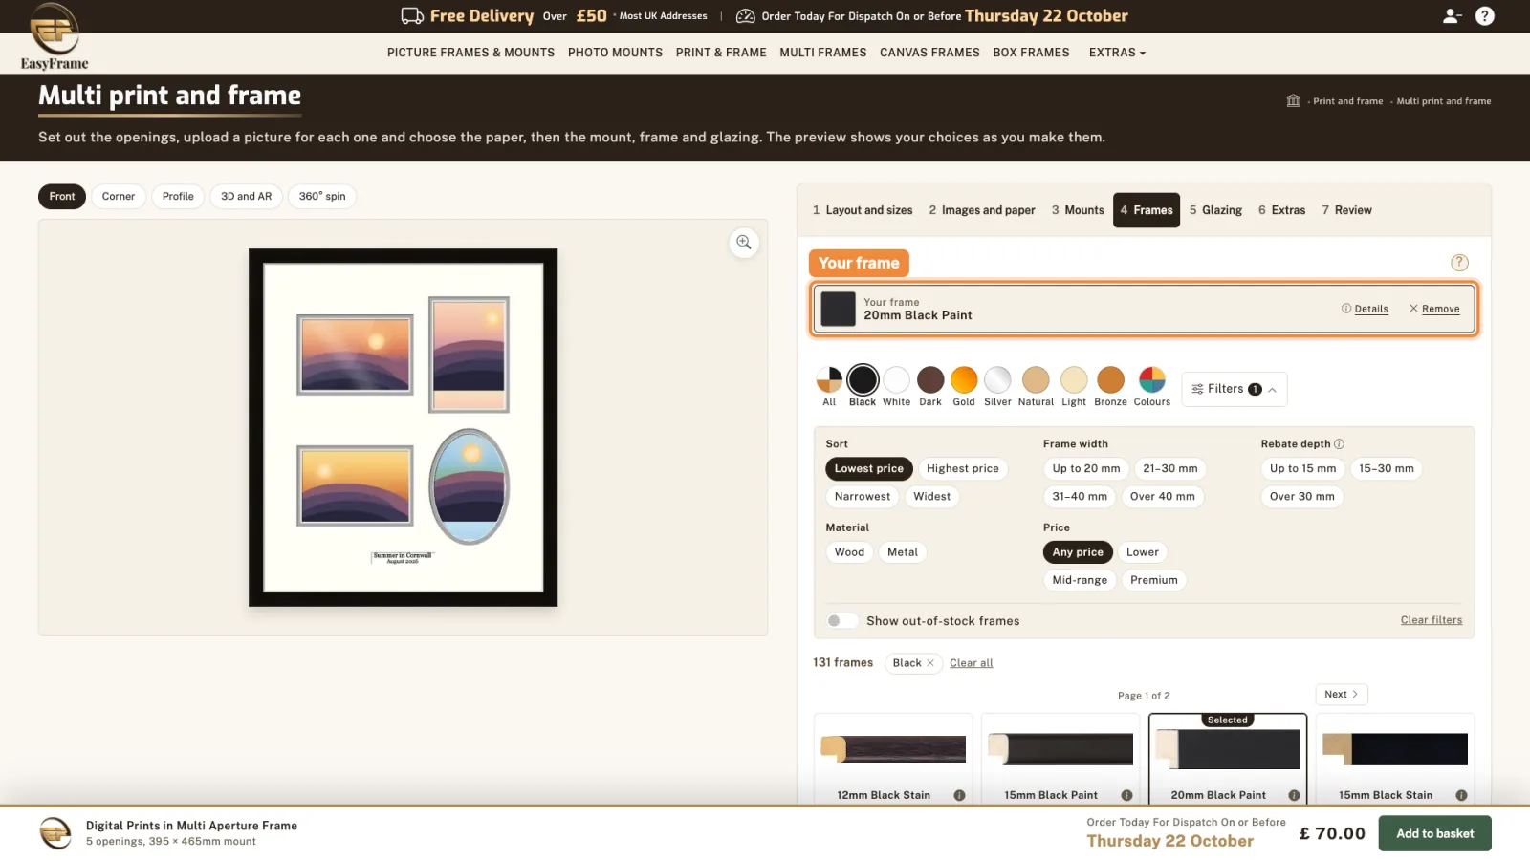Switch preview to Corner view

[x=119, y=197]
